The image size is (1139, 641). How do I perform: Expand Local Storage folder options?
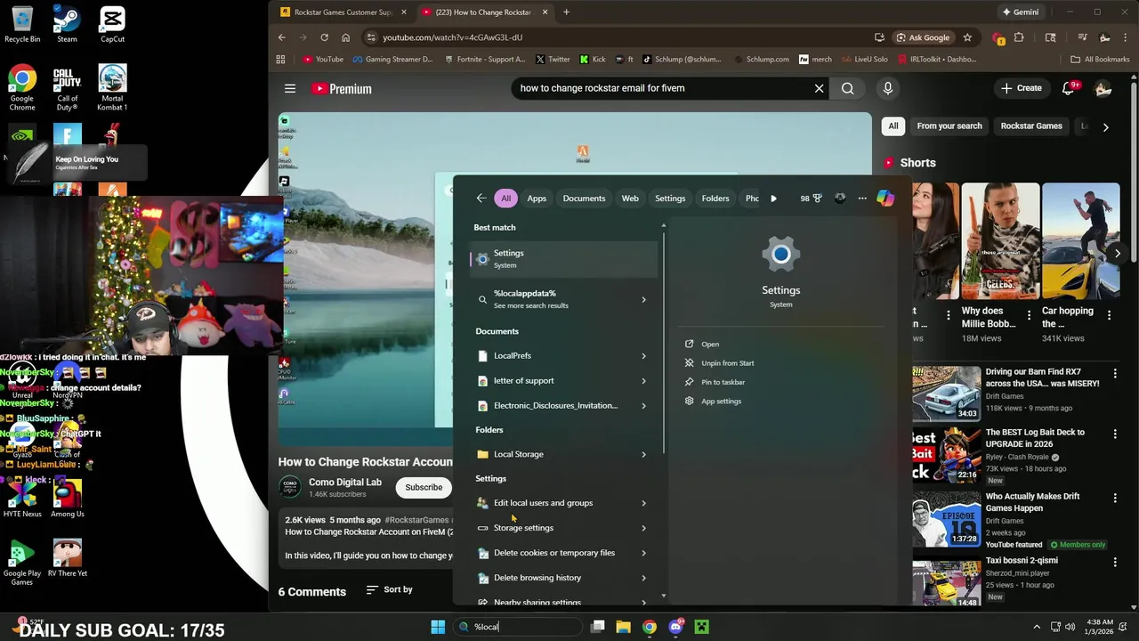pyautogui.click(x=643, y=454)
